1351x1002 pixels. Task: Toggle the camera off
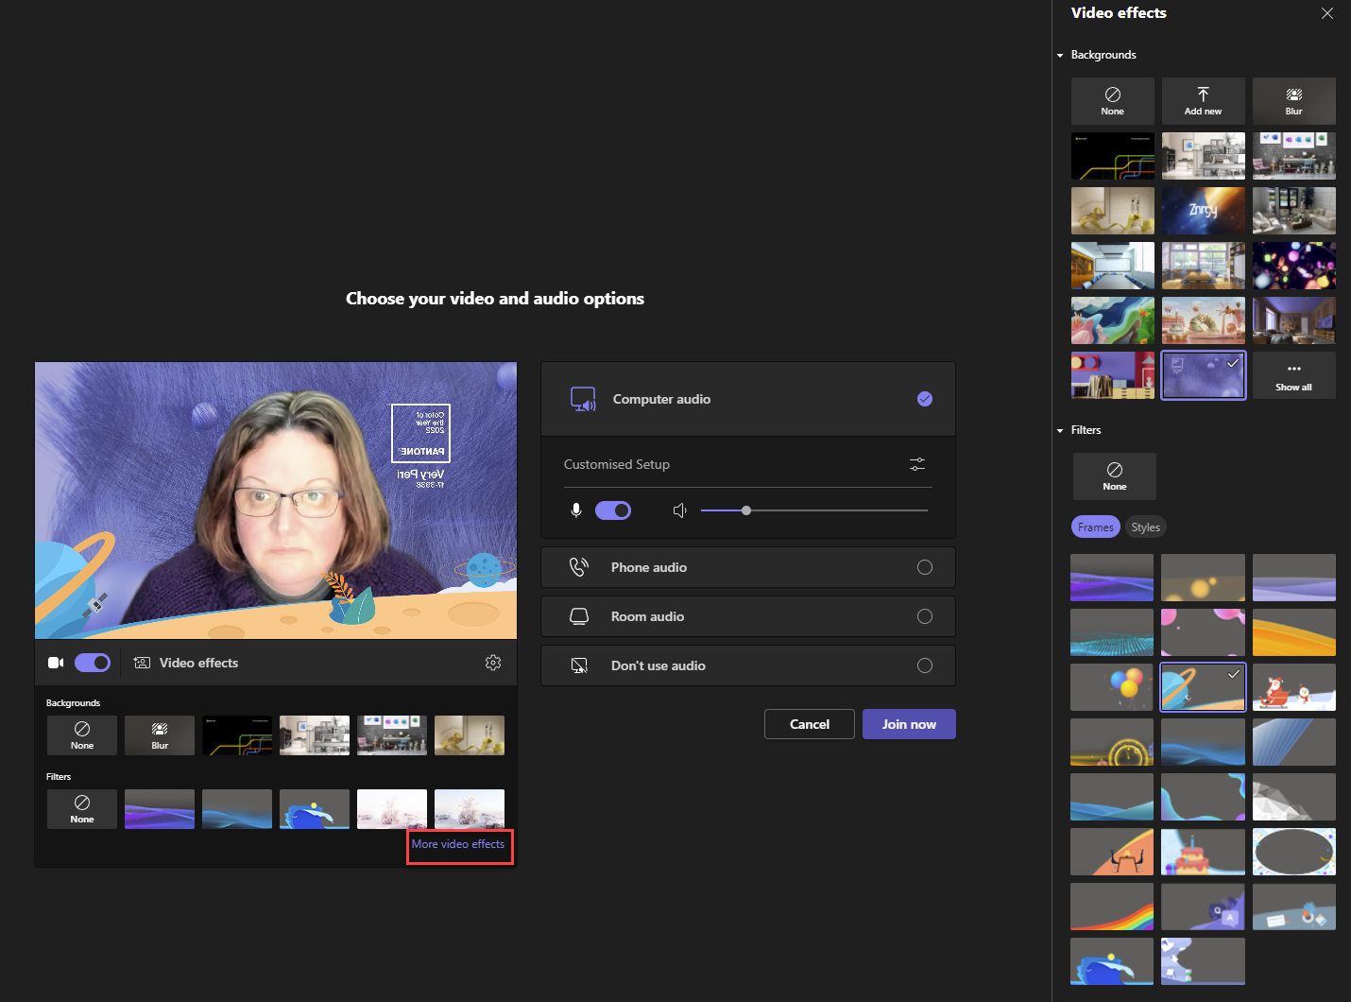(93, 663)
